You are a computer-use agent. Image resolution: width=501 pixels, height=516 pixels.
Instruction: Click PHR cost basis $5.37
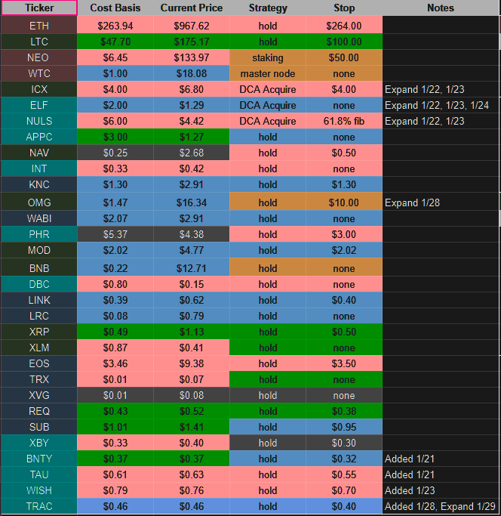click(x=115, y=234)
